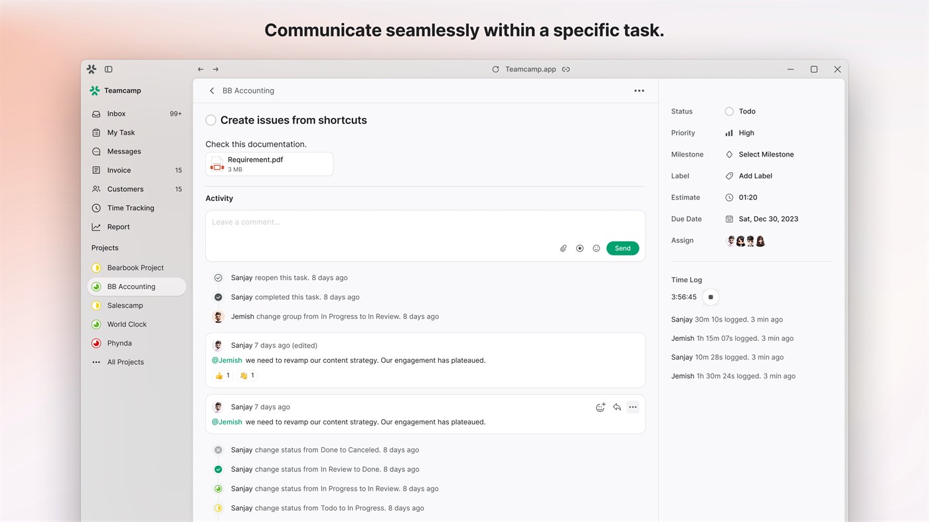Add a reaction to Sanjay's comment with smiley icon

pos(600,407)
